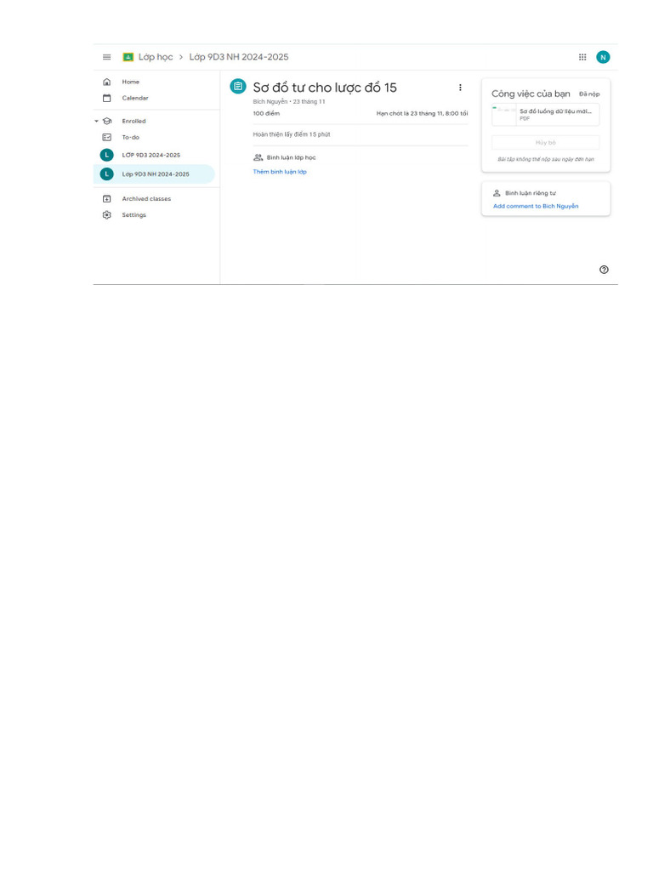Click the Hủy bỏ button

545,143
